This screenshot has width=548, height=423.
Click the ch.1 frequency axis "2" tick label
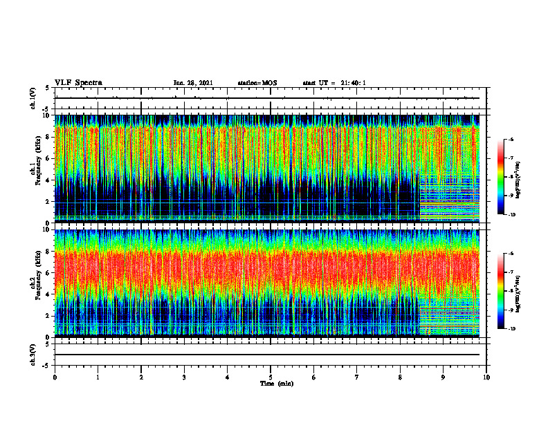coord(48,201)
